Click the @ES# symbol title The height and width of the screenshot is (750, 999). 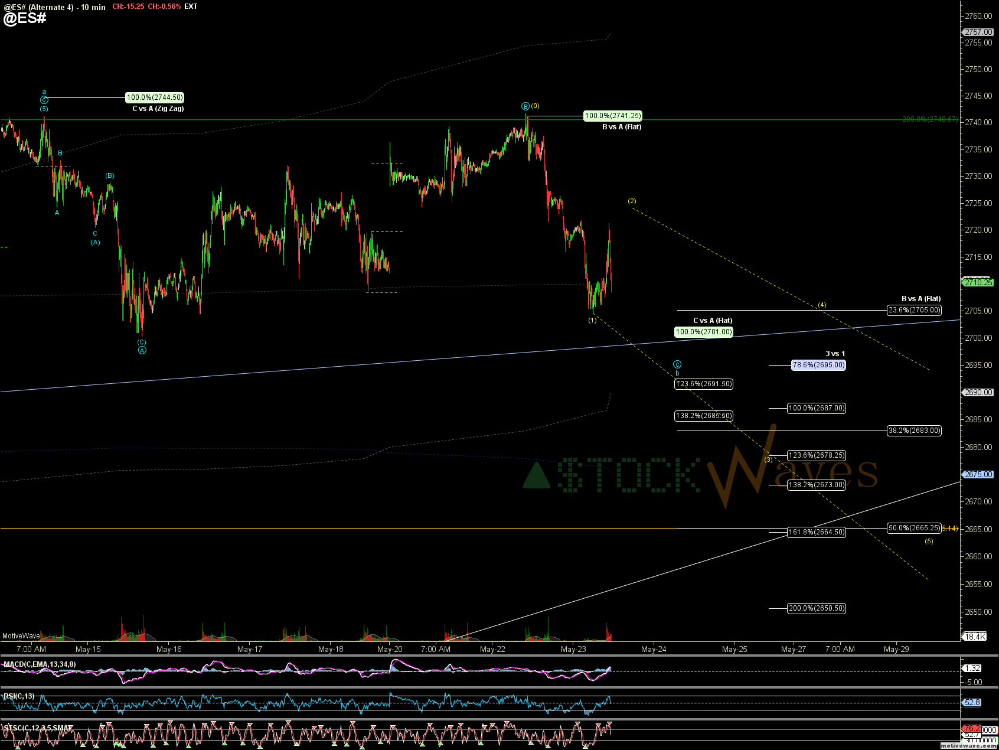[25, 18]
